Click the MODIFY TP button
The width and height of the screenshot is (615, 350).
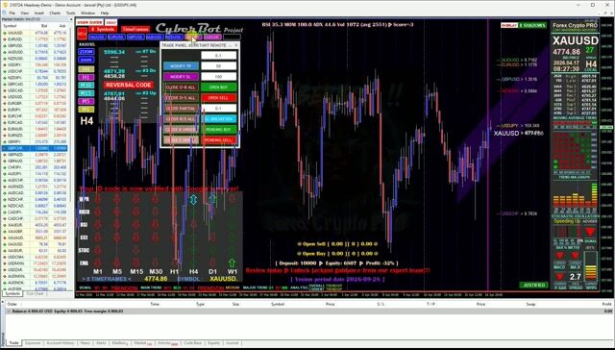pyautogui.click(x=182, y=66)
